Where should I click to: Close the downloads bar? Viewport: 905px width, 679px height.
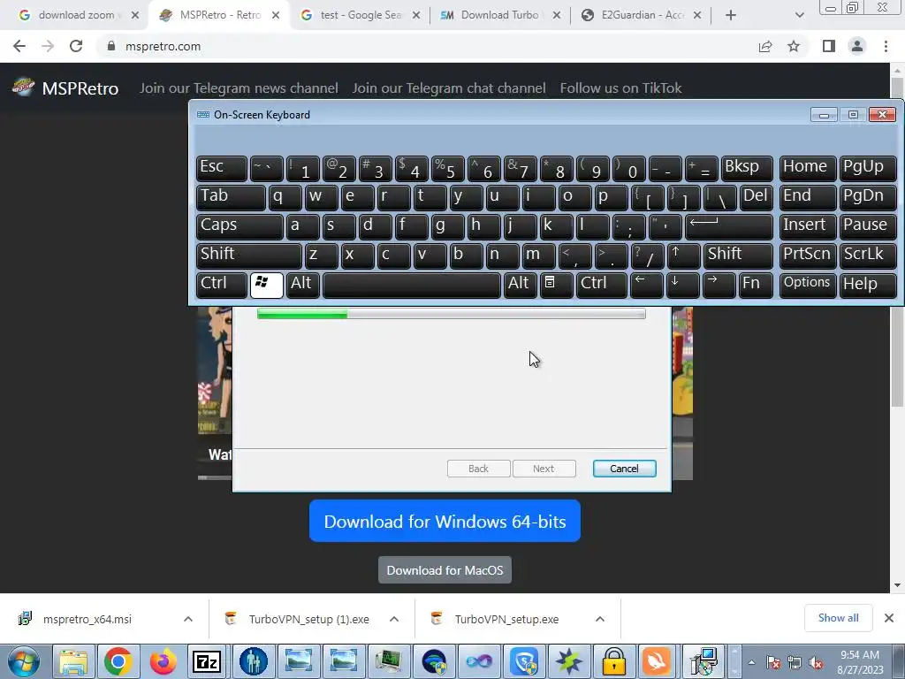point(889,618)
